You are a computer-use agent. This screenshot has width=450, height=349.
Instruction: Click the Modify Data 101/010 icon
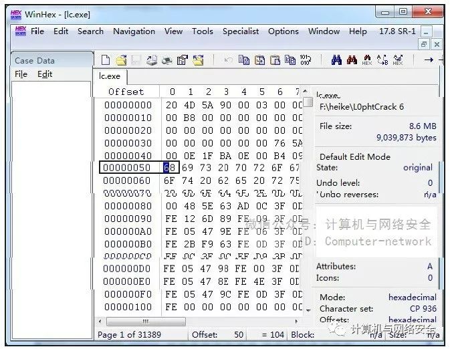pos(305,60)
